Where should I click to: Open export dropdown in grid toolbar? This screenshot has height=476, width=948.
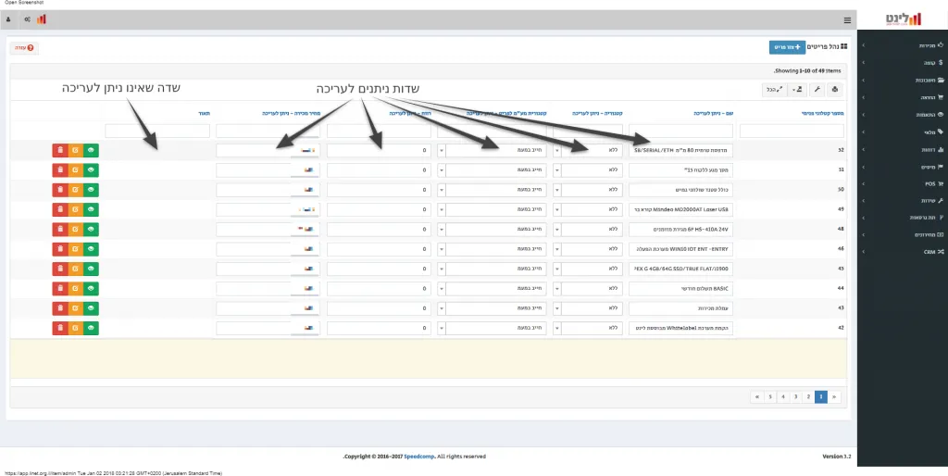click(797, 90)
